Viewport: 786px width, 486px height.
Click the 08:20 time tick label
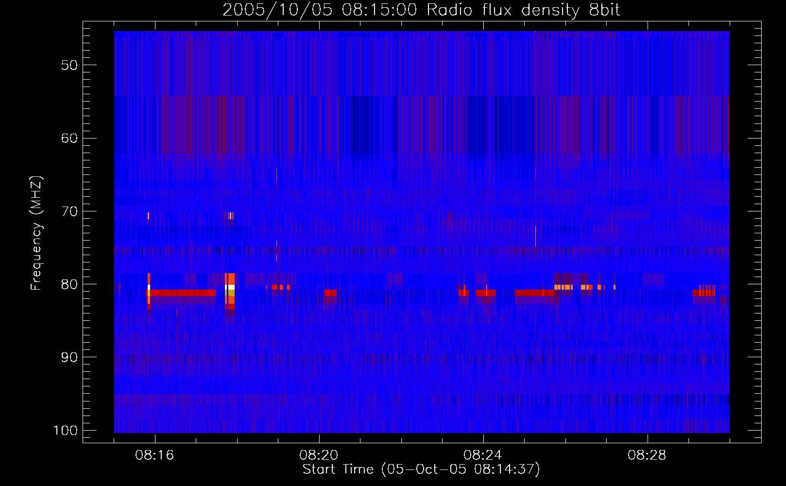pos(319,455)
